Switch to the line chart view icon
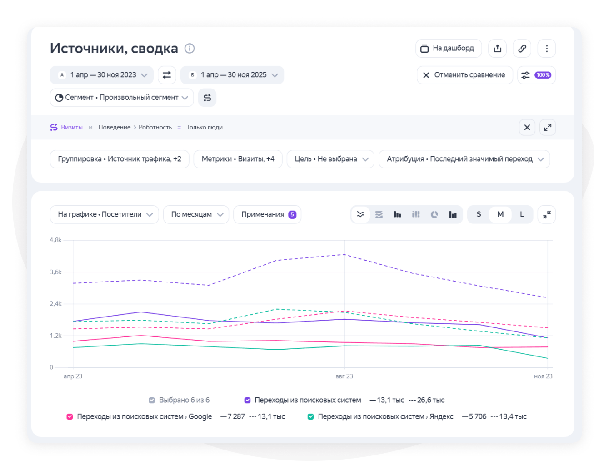The image size is (609, 470). [x=360, y=215]
